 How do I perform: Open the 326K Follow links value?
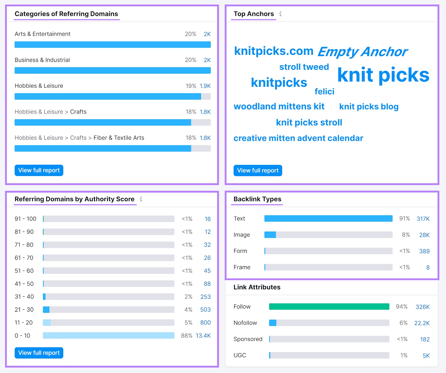423,306
